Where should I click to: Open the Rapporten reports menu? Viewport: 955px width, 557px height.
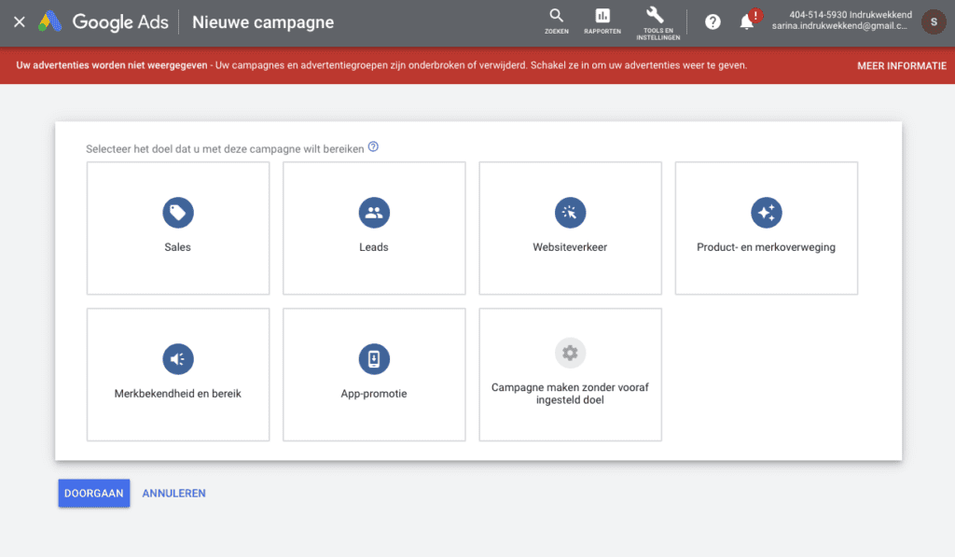point(602,21)
